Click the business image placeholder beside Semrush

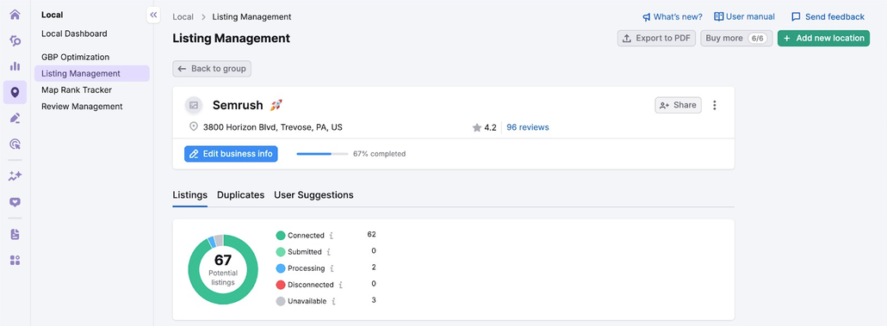[194, 105]
